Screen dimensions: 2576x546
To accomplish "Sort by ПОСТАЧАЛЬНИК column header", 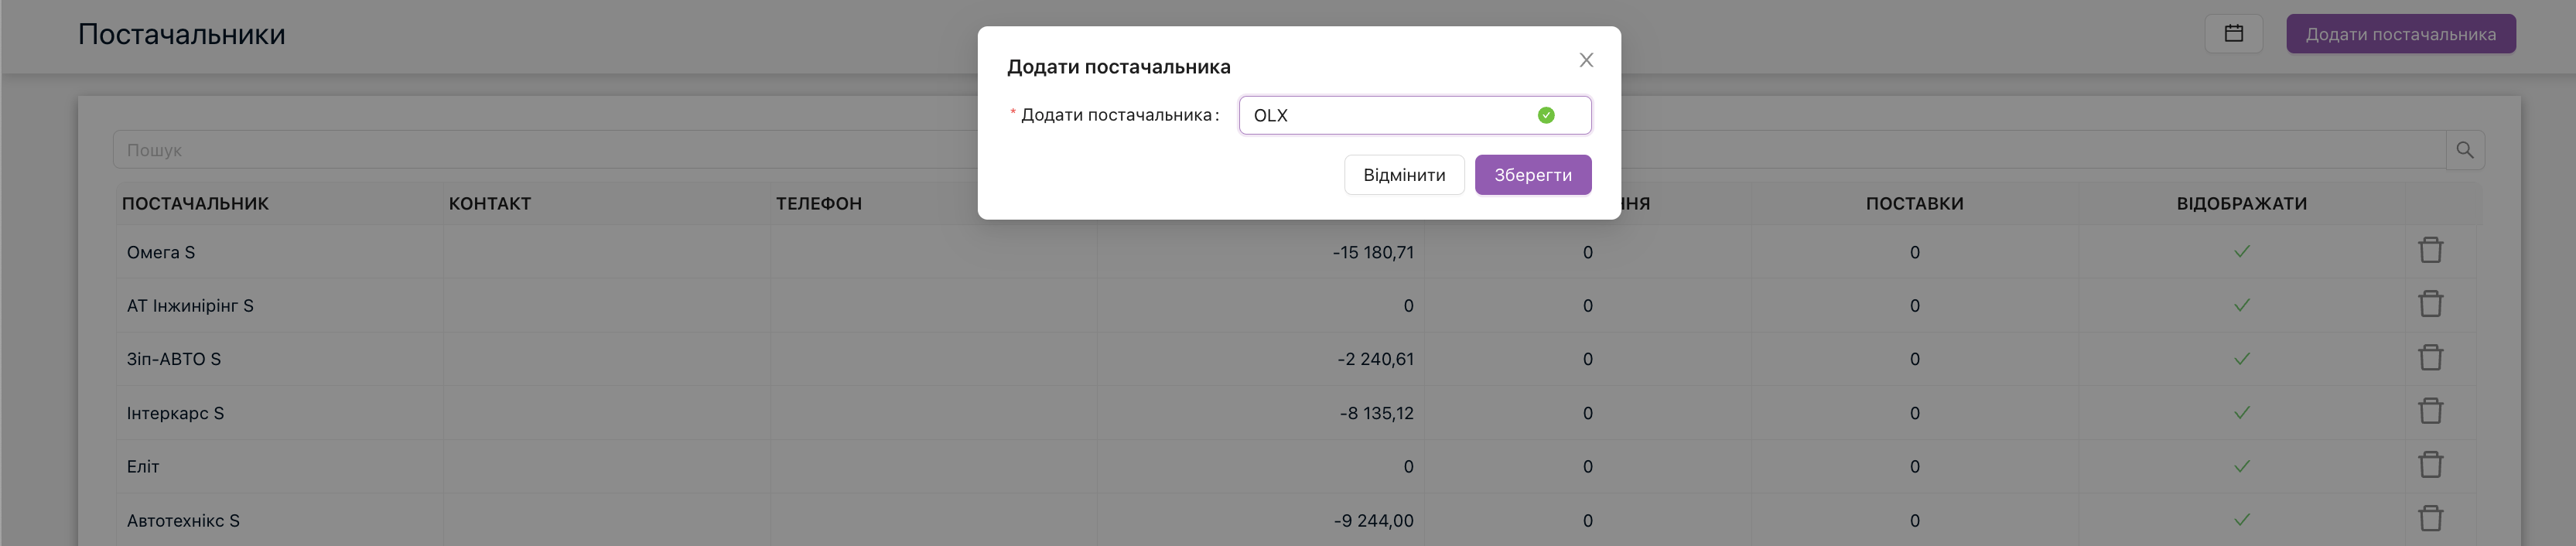I will [195, 204].
